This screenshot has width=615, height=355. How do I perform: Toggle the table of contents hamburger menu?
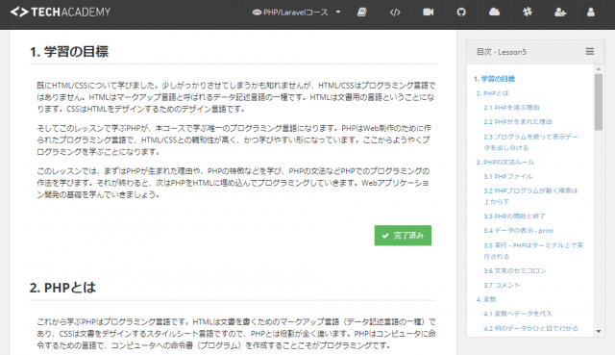click(589, 51)
